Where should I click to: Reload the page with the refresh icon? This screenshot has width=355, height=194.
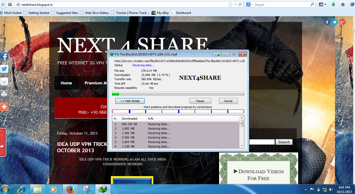(x=240, y=4)
